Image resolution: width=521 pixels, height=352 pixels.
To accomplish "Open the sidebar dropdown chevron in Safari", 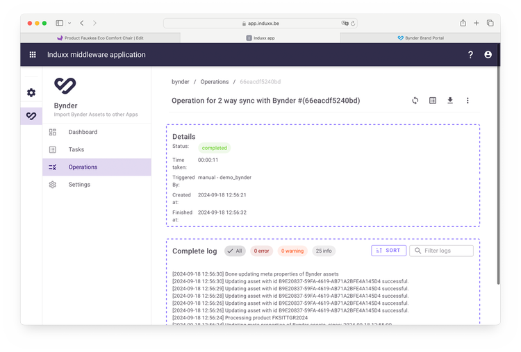I will click(x=69, y=23).
